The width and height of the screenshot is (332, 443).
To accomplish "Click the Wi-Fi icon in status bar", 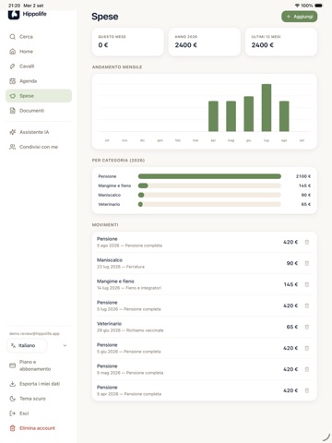I will (297, 6).
